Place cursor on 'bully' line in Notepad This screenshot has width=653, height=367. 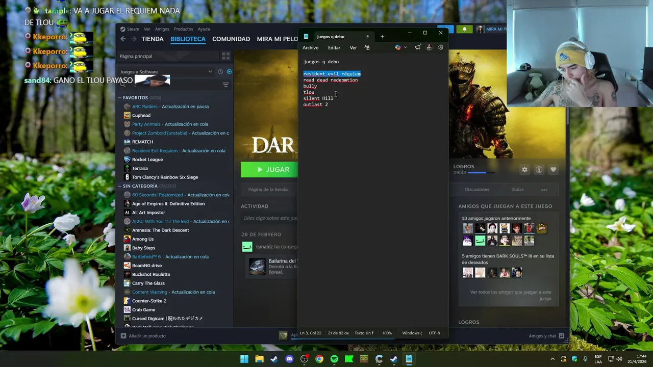click(x=310, y=86)
